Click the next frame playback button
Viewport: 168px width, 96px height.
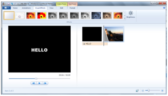point(45,83)
